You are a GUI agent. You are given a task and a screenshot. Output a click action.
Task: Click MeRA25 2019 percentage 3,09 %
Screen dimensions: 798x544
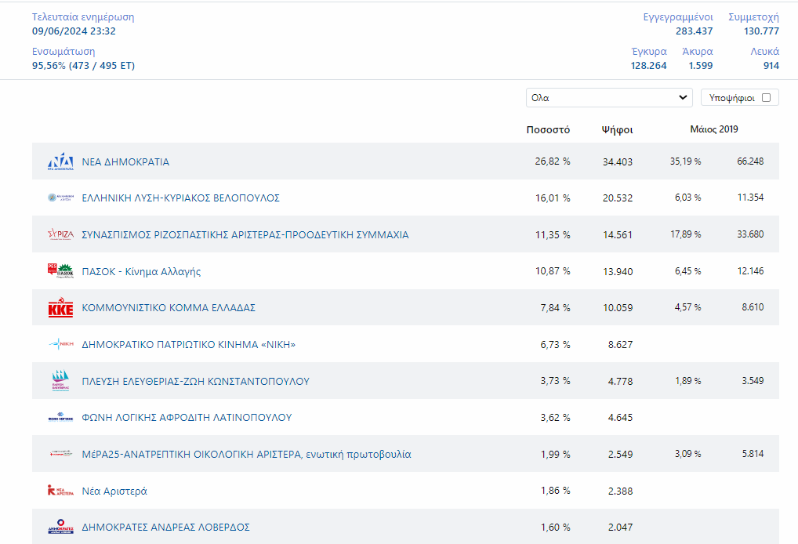[688, 454]
